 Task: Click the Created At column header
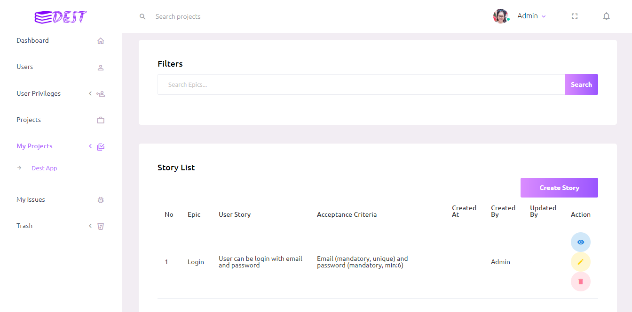click(464, 211)
